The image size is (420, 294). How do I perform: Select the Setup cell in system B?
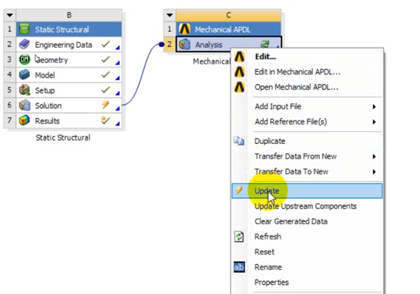(x=69, y=90)
